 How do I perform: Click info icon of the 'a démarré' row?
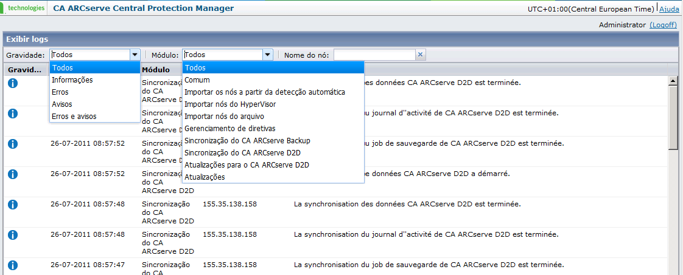(13, 174)
